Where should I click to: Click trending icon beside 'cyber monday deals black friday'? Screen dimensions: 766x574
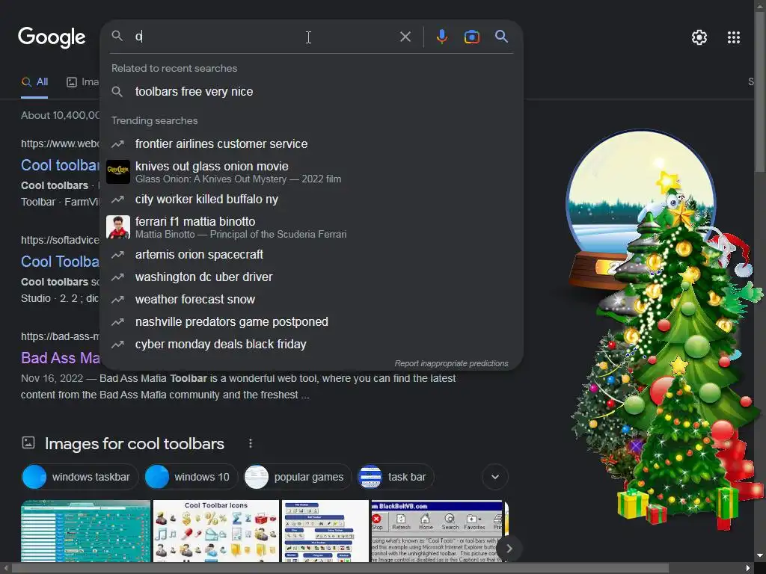(117, 344)
